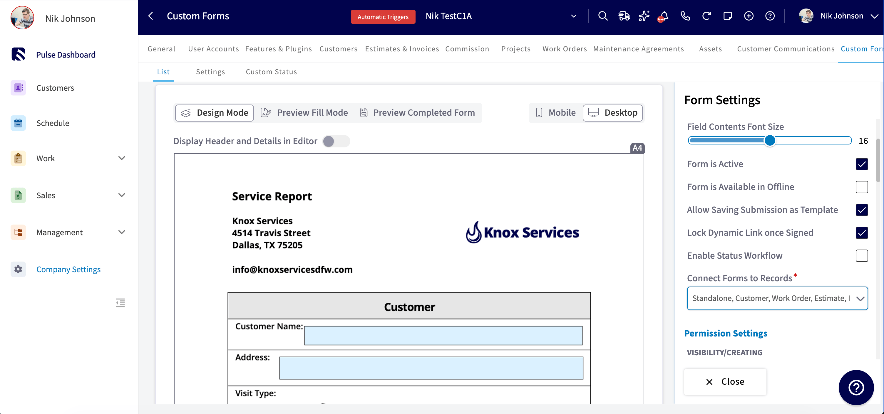884x414 pixels.
Task: Click the Sales dollar document icon
Action: coord(18,195)
